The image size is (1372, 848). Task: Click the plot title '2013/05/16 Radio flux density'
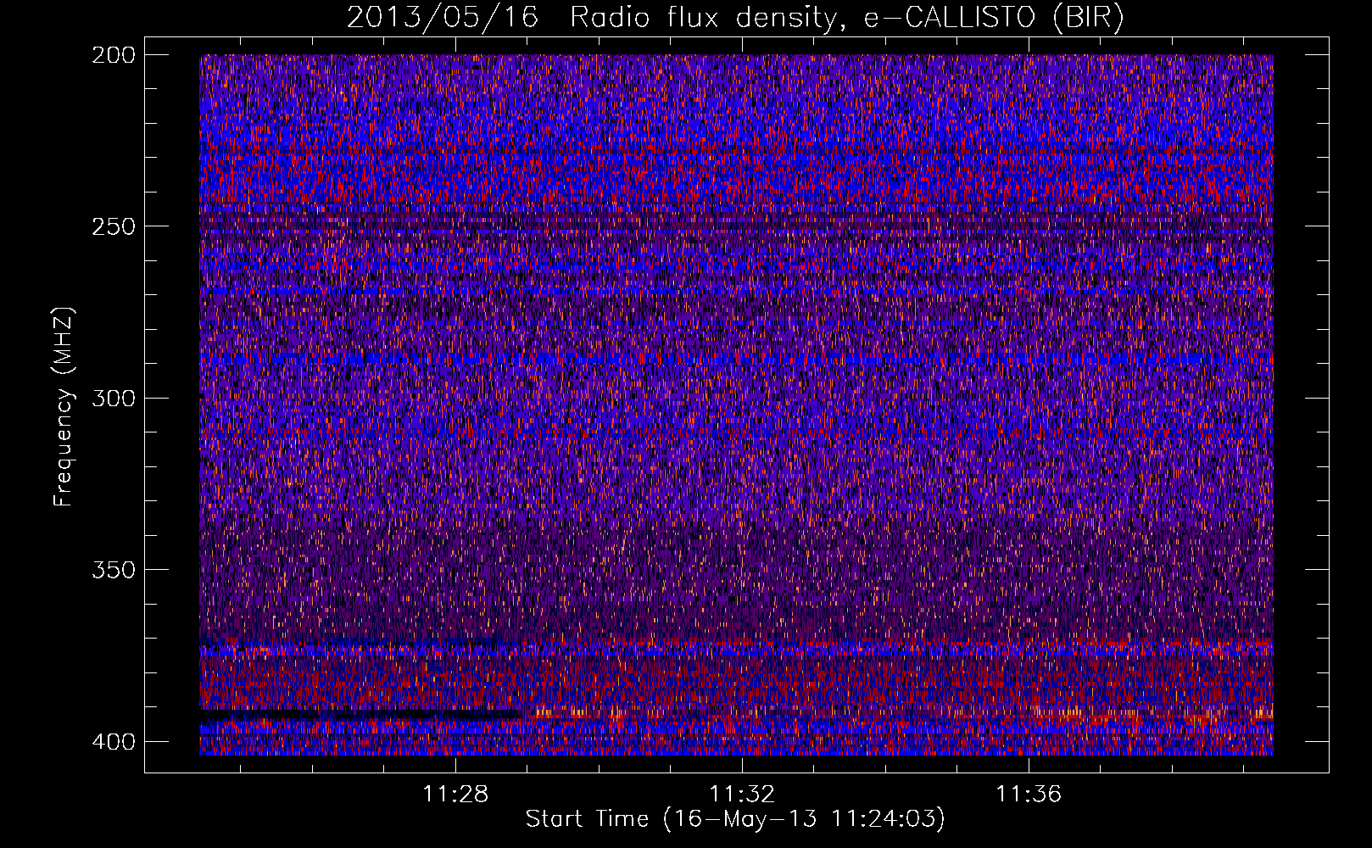(735, 19)
